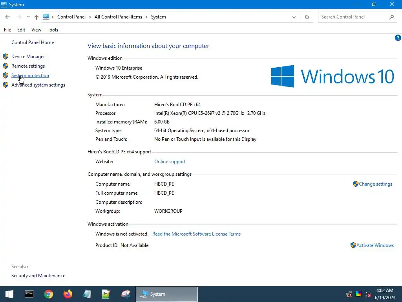Select the 6.00 GB RAM value
402x302 pixels.
coord(162,122)
